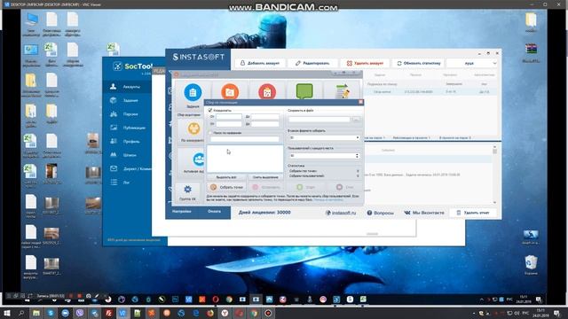
Task: Click the first От coordinate field
Action: tap(229, 117)
